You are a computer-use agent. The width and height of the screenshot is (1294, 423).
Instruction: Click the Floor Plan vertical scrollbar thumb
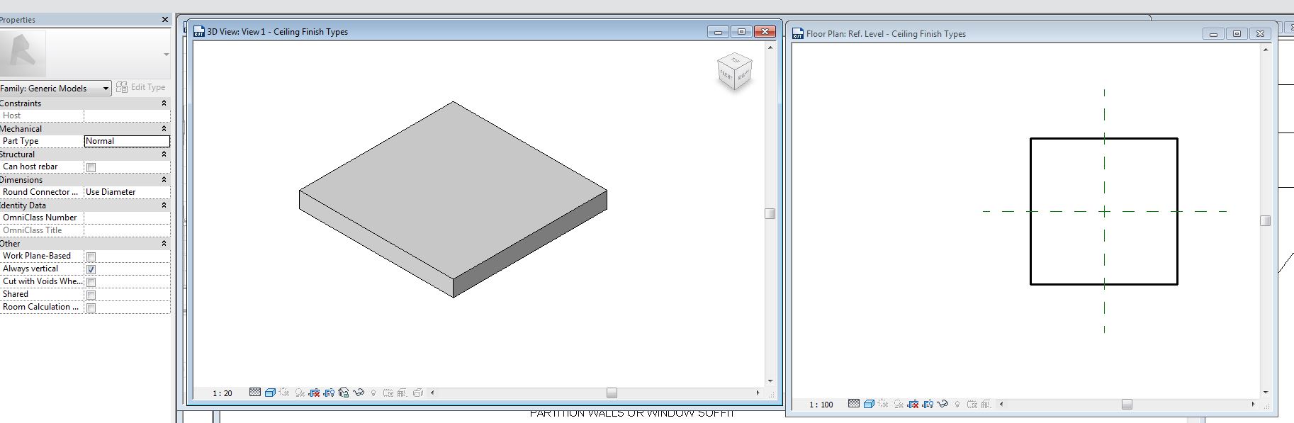[x=1265, y=221]
